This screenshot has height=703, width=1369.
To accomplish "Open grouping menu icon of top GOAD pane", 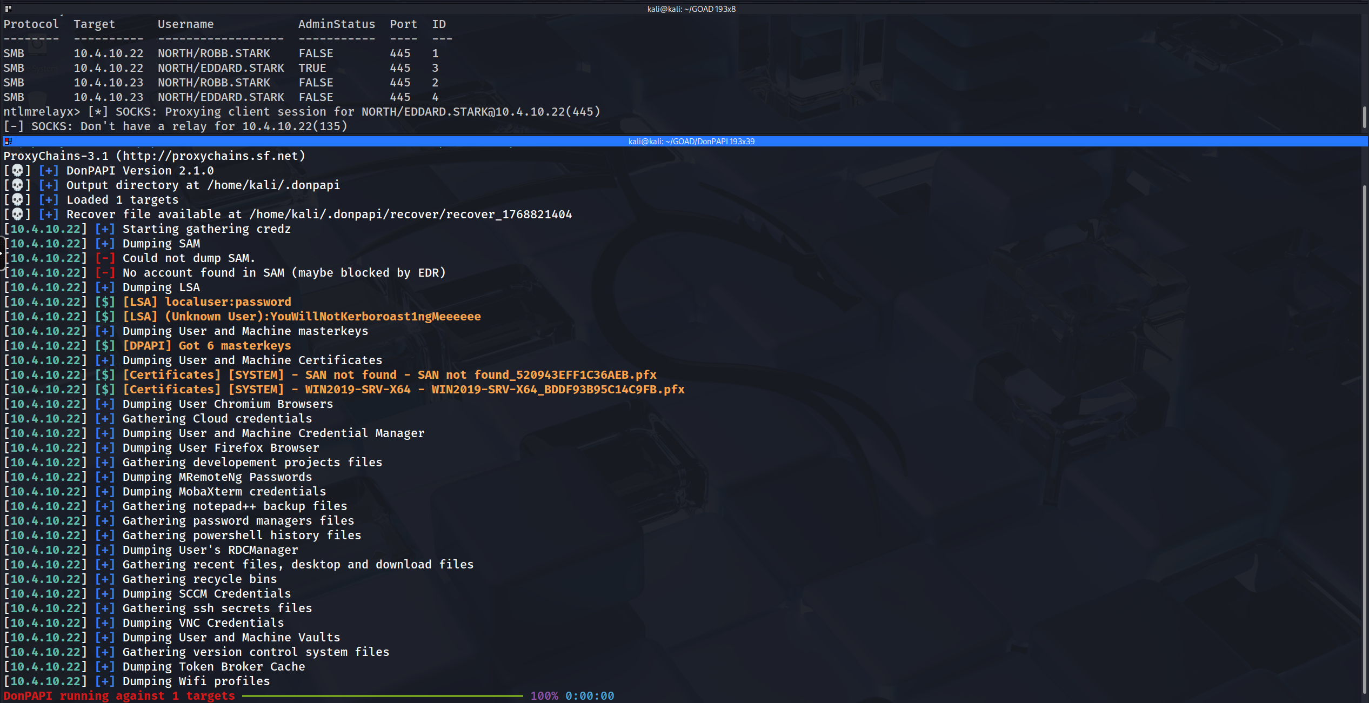I will pos(8,9).
